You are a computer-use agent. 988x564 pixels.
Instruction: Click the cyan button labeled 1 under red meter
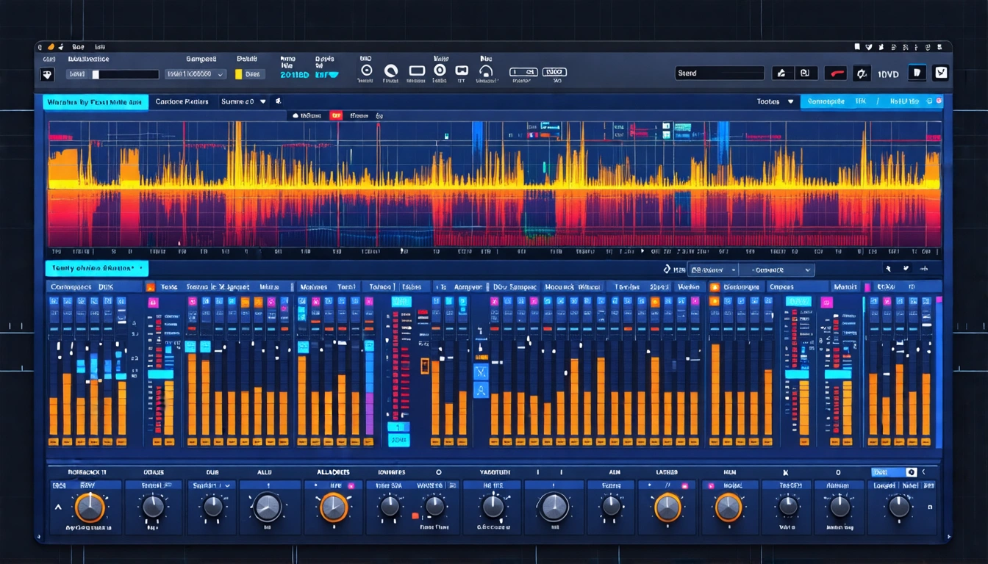(398, 427)
